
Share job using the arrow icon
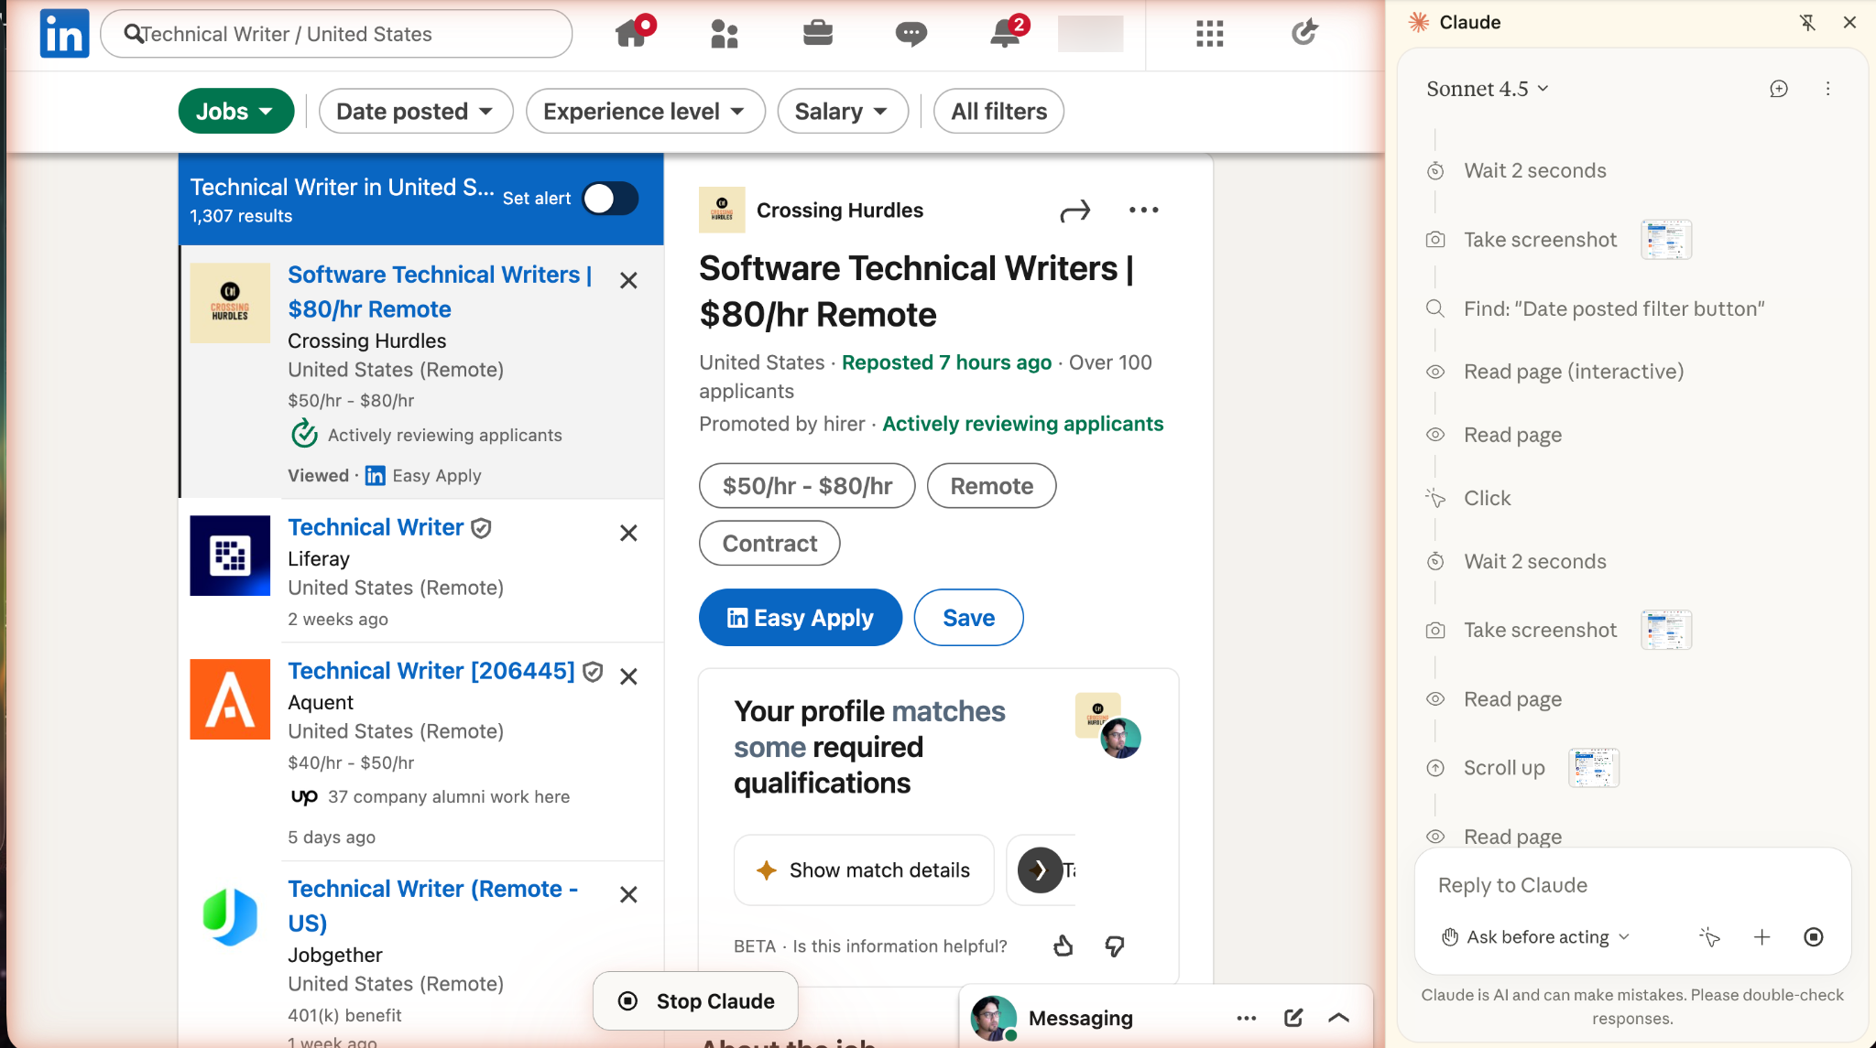coord(1074,211)
